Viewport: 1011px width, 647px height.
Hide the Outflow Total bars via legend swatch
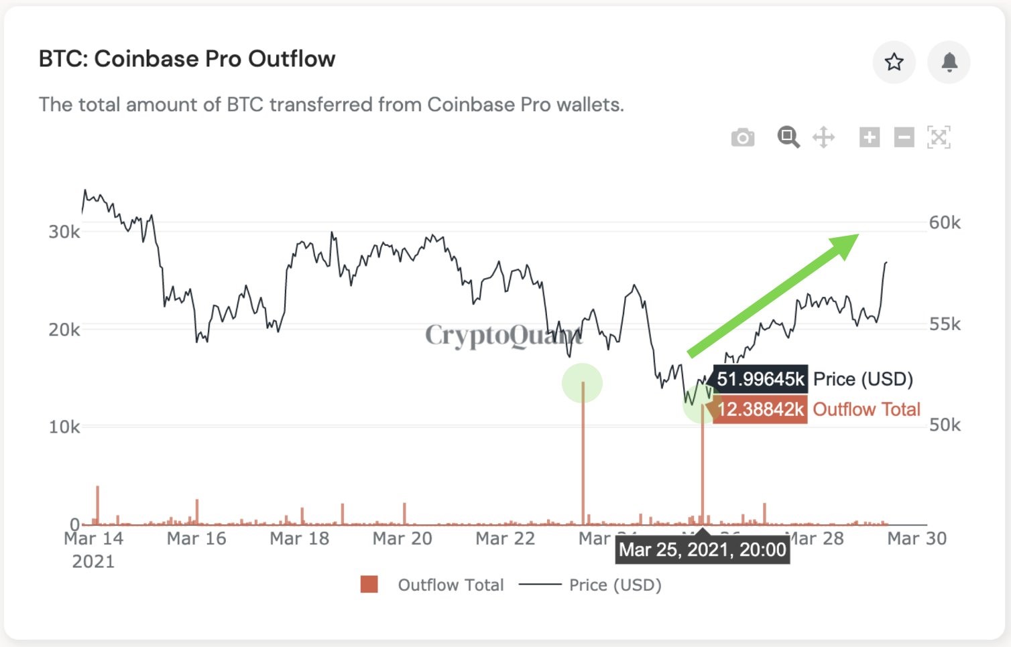pos(370,584)
